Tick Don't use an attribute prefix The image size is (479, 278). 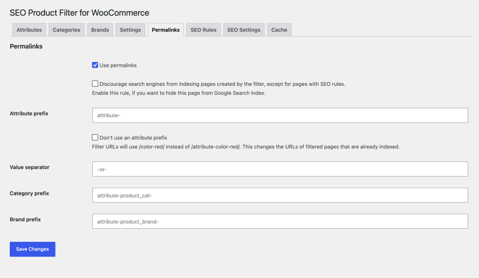(x=95, y=138)
